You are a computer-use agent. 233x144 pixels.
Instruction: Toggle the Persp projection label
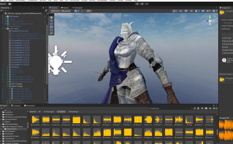click(x=210, y=28)
